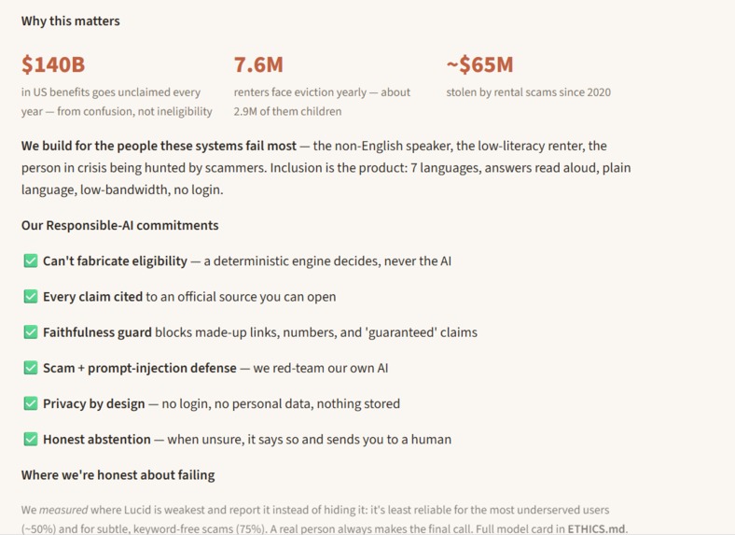
Task: Click the bold text We build for the people
Action: click(x=159, y=146)
